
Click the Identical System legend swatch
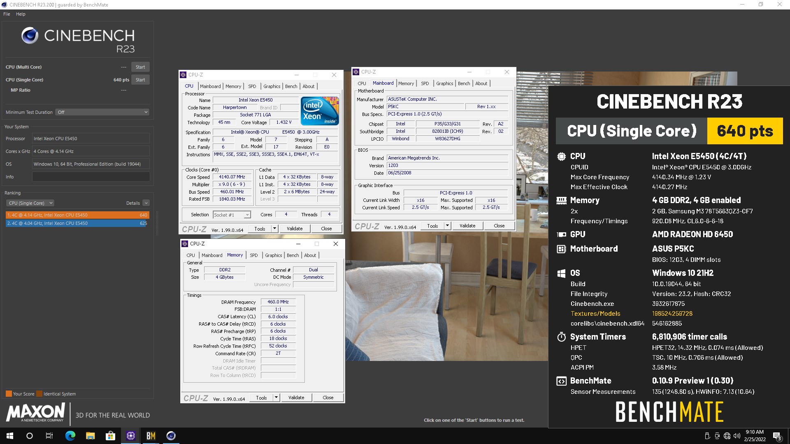tap(39, 394)
